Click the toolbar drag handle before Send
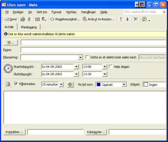The width and height of the screenshot is (168, 142). click(x=3, y=19)
